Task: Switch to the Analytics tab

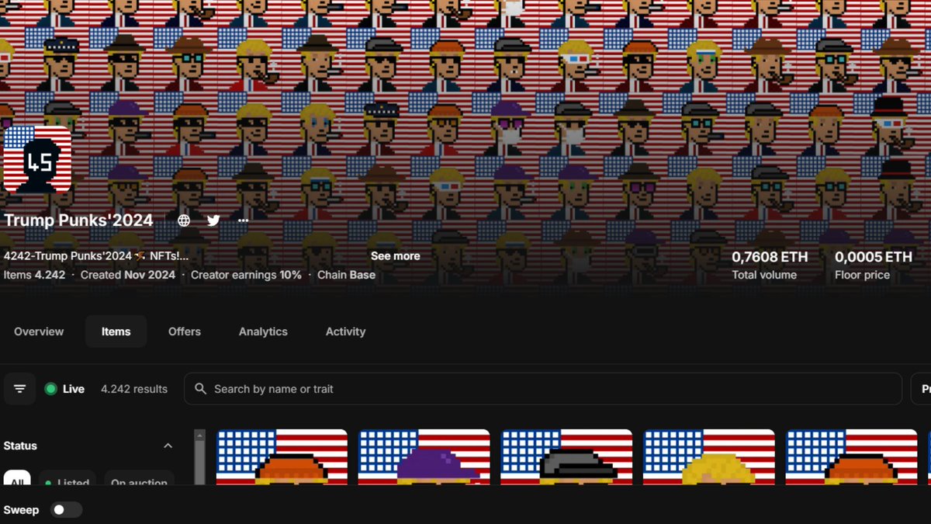Action: coord(263,331)
